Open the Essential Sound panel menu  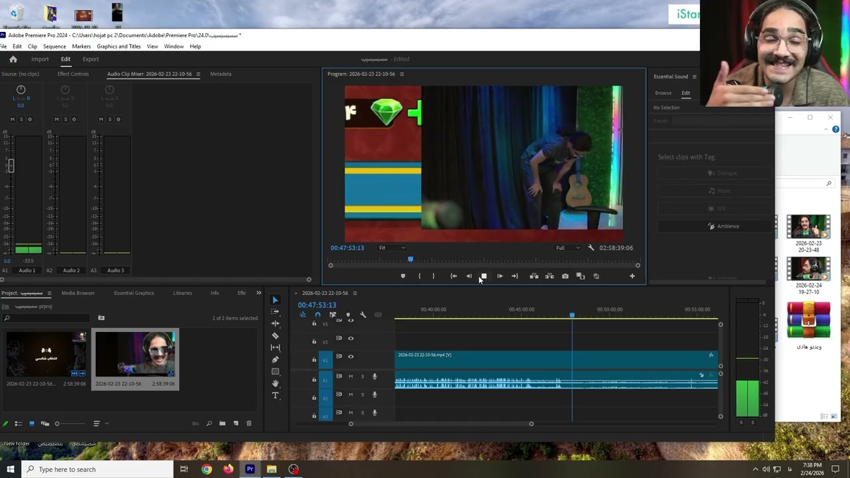tap(695, 76)
